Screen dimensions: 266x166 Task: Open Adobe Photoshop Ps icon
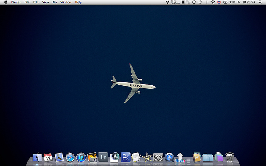126,157
